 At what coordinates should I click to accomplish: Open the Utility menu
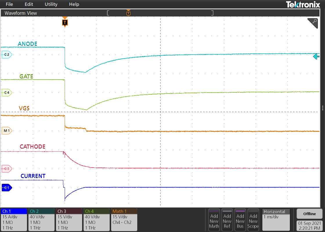click(x=51, y=4)
